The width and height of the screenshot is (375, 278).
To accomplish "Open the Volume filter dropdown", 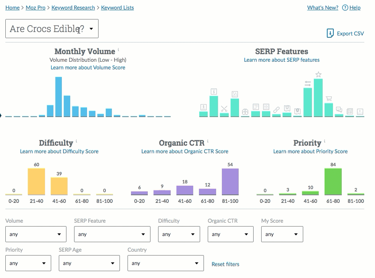I will (36, 234).
